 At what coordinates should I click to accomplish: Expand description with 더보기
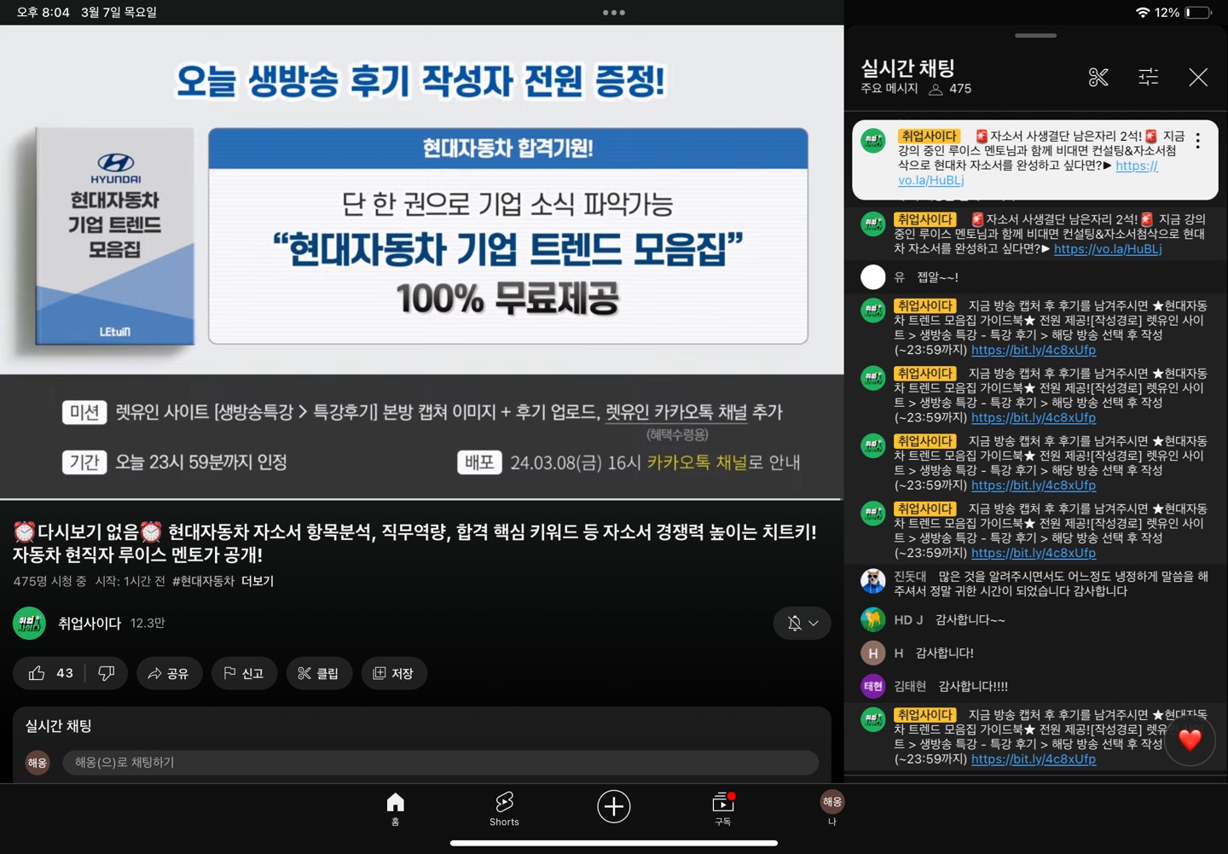(x=258, y=581)
